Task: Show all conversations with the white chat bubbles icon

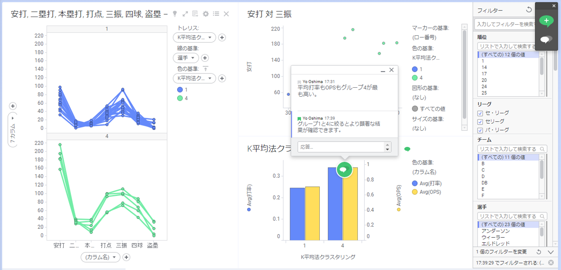Action: [546, 40]
